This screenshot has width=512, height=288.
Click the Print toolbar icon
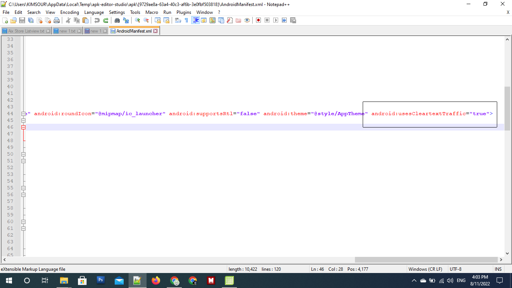tap(57, 20)
